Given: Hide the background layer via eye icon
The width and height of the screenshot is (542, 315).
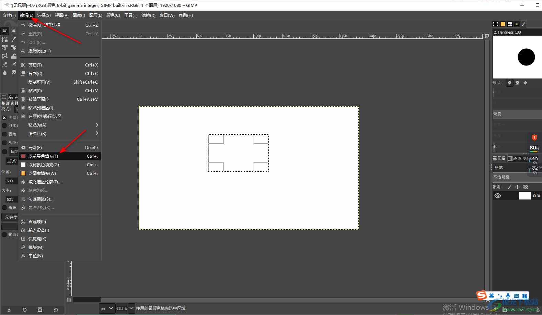Looking at the screenshot, I should (498, 196).
